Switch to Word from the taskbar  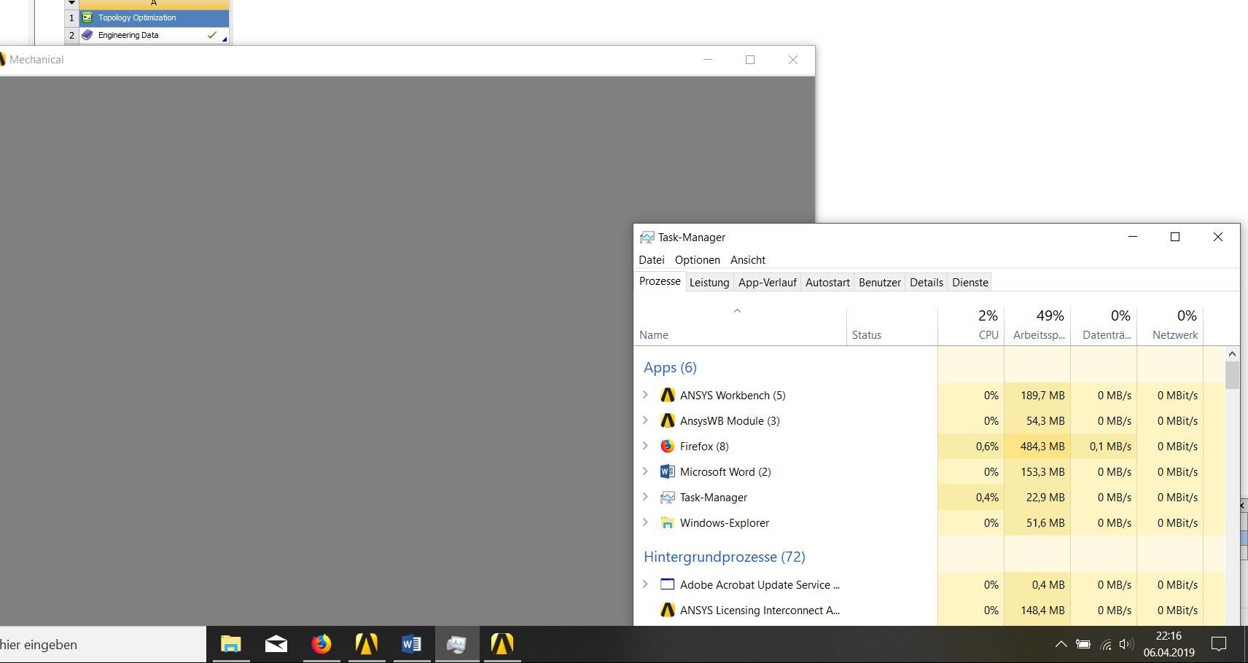click(412, 644)
